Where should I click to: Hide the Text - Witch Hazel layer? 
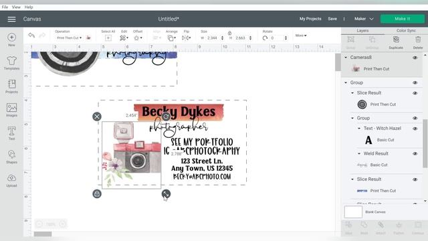pyautogui.click(x=415, y=129)
